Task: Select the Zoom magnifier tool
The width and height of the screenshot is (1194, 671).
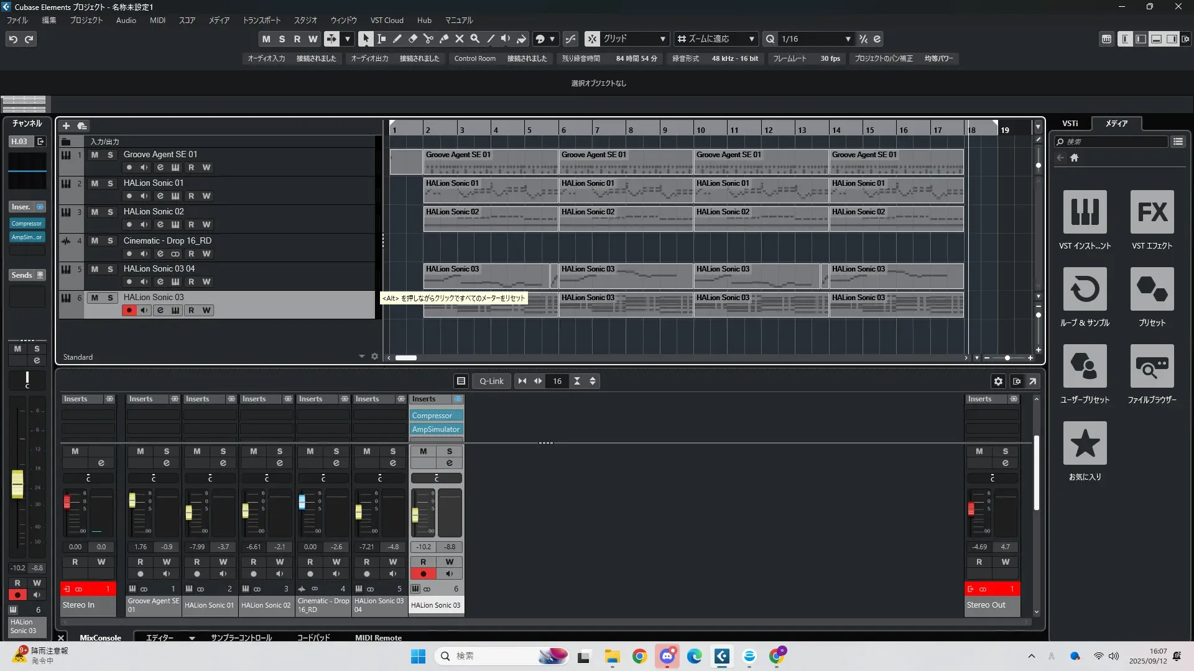Action: [x=474, y=39]
